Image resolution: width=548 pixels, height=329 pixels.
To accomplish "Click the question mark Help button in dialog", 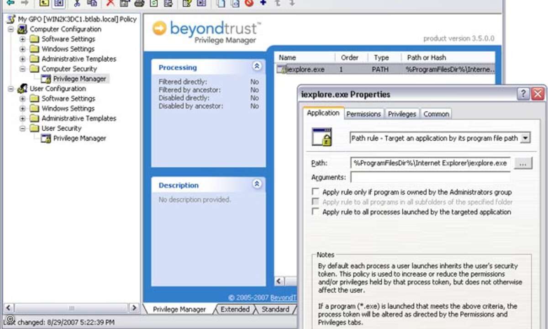I will (x=523, y=94).
